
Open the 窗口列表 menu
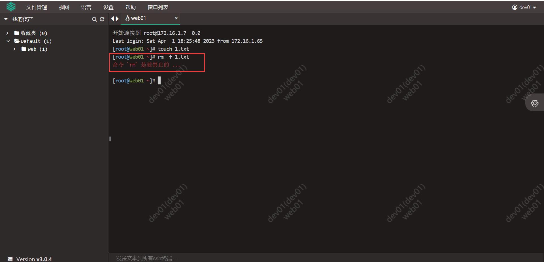[x=158, y=7]
